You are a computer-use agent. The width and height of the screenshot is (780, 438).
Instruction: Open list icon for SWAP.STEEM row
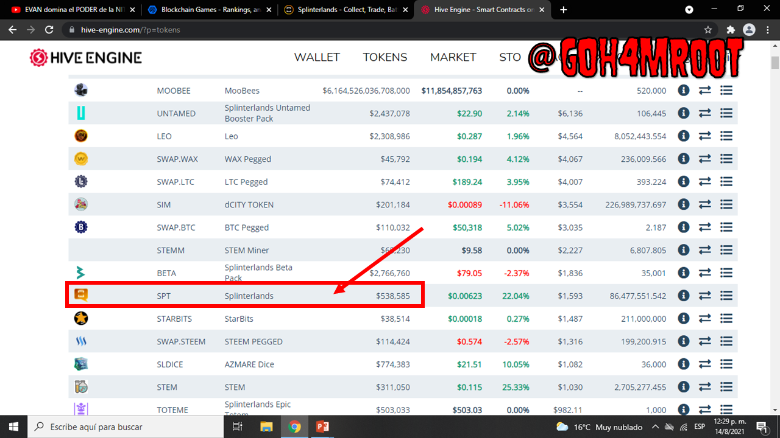726,341
